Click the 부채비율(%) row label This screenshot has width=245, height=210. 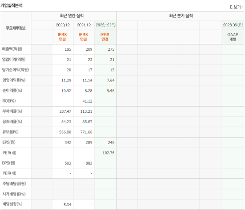12,111
